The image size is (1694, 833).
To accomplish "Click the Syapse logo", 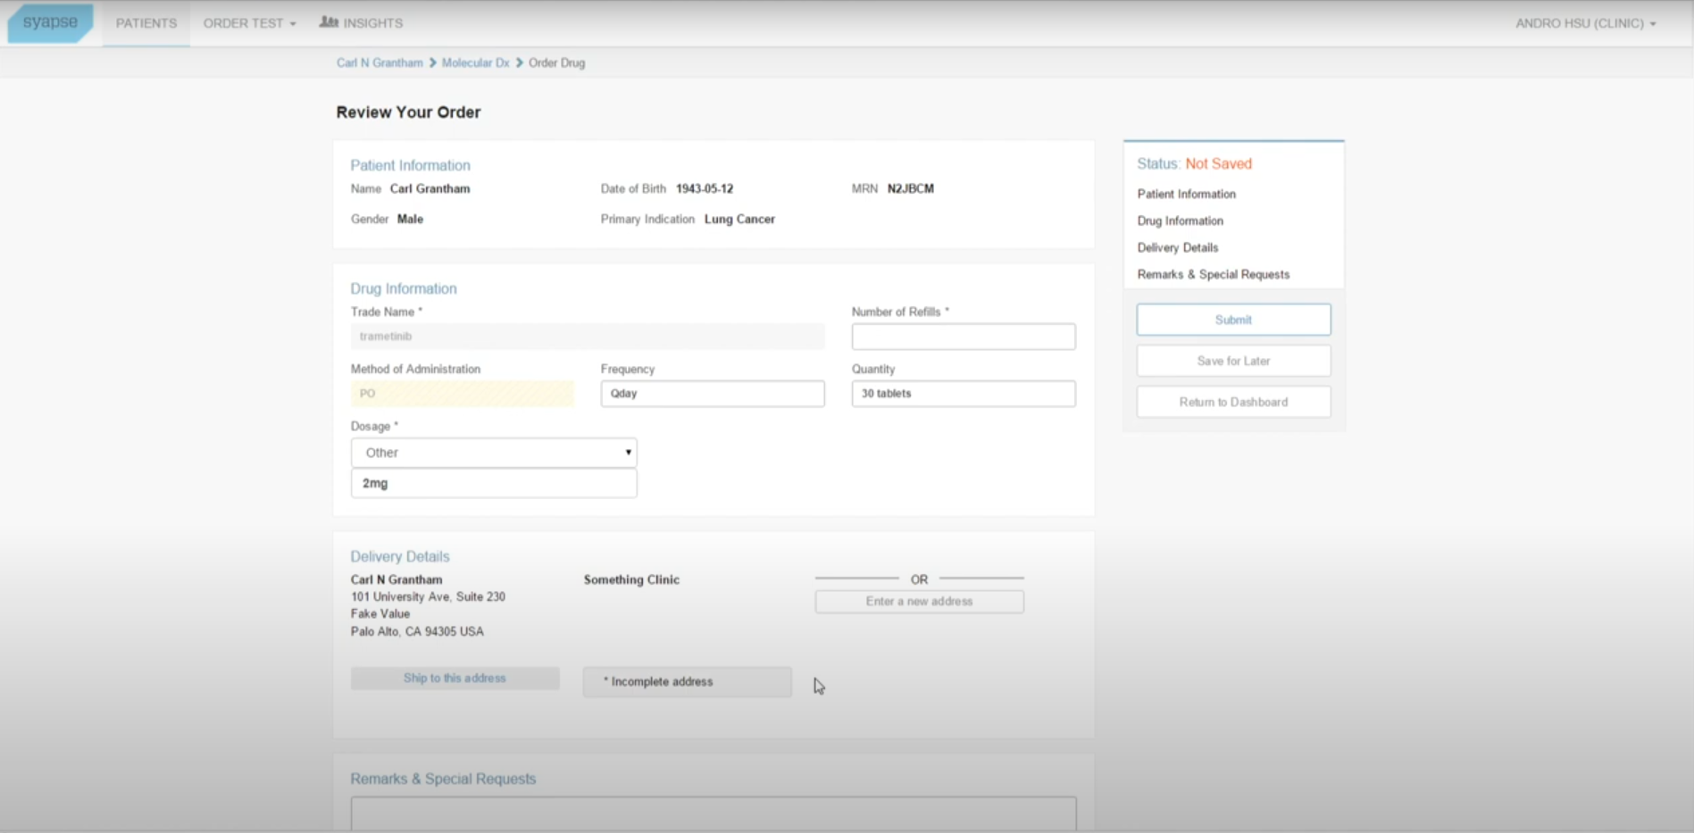I will pyautogui.click(x=50, y=23).
